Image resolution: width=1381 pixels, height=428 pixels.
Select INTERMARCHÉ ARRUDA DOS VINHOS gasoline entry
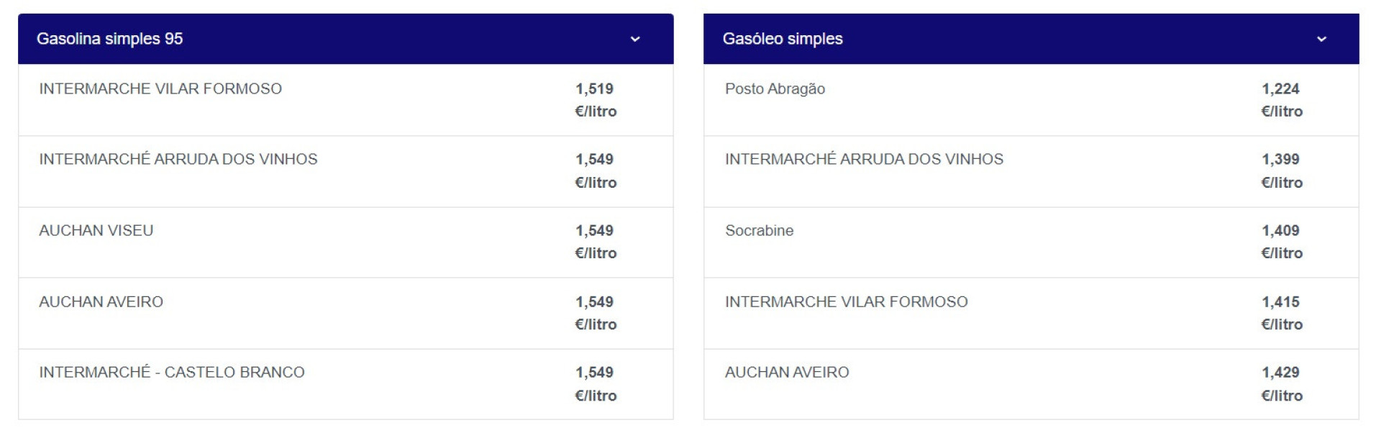[178, 159]
